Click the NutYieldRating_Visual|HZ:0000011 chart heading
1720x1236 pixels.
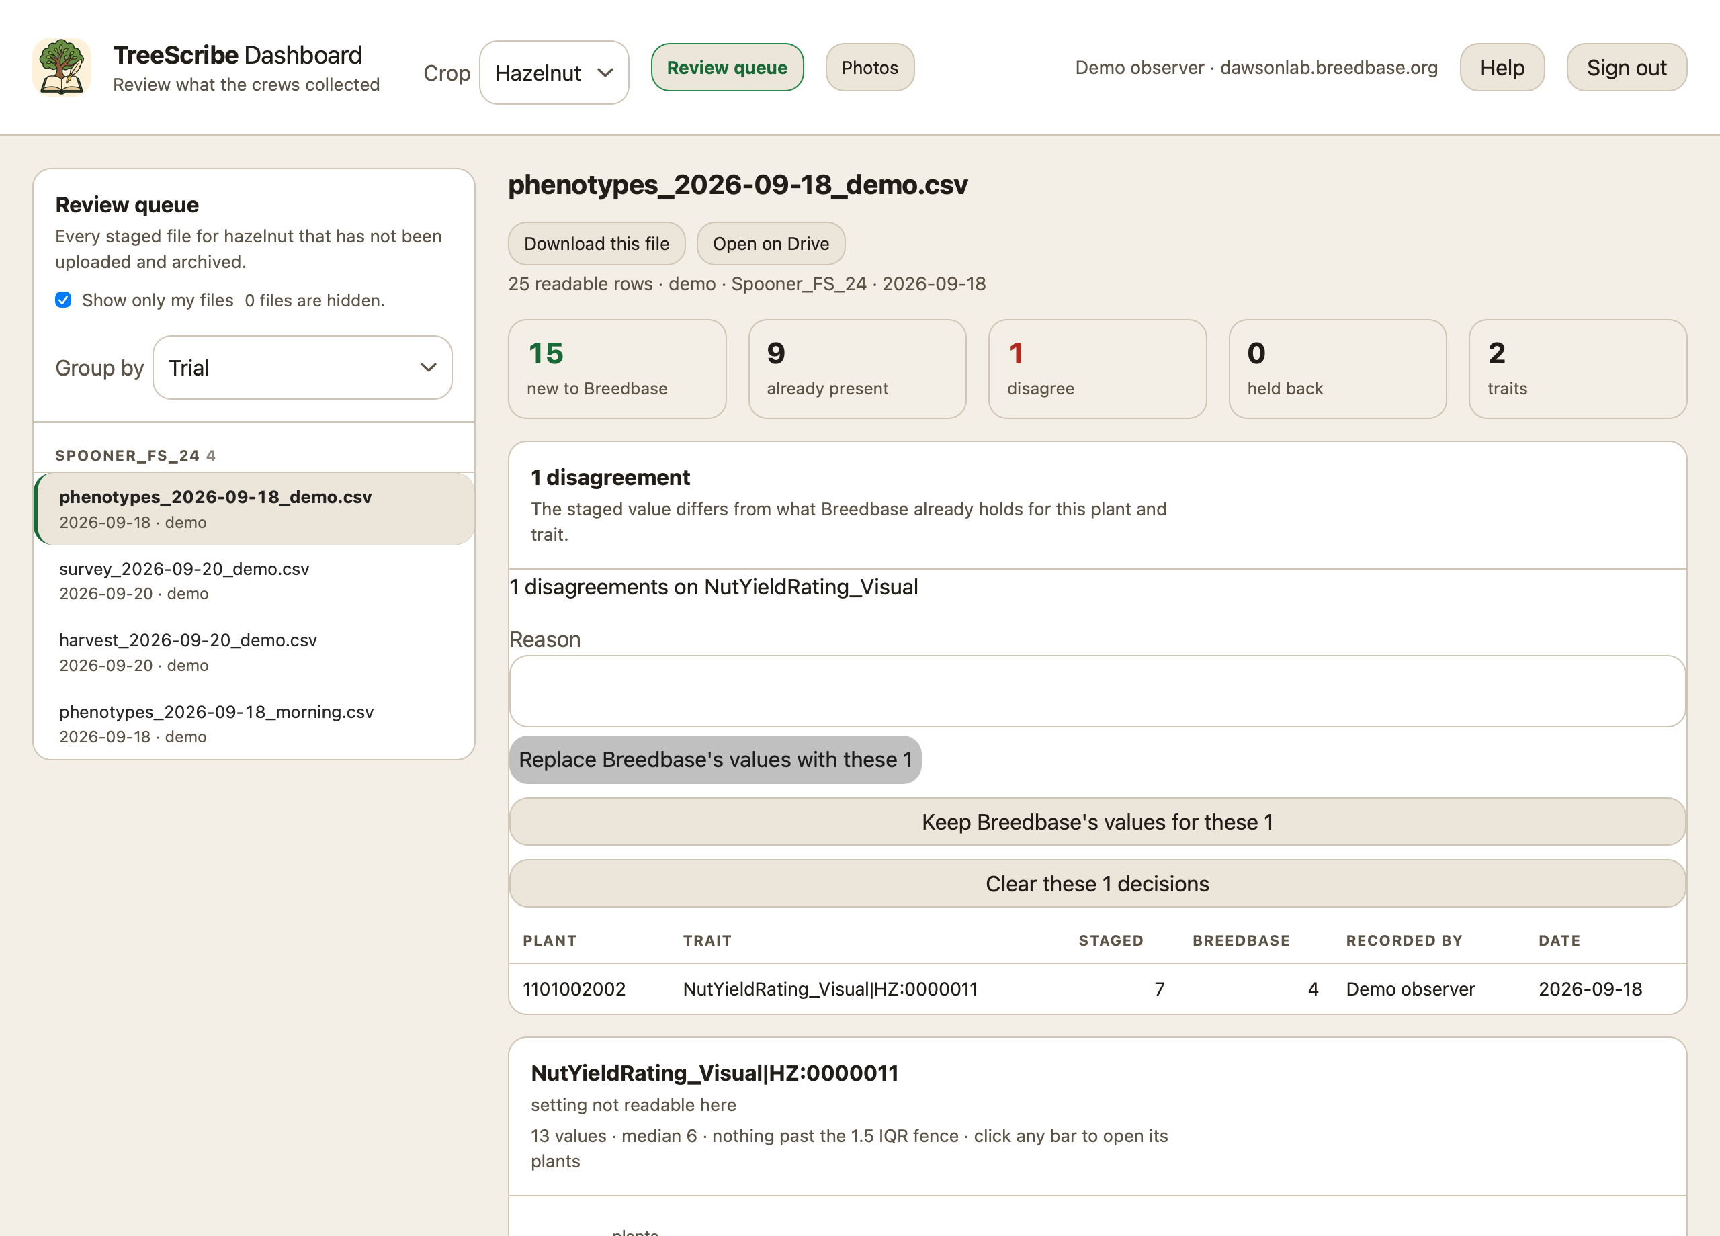click(x=714, y=1073)
